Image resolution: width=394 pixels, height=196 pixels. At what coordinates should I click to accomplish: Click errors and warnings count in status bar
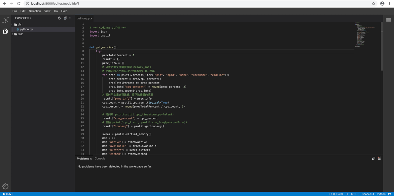click(8, 194)
